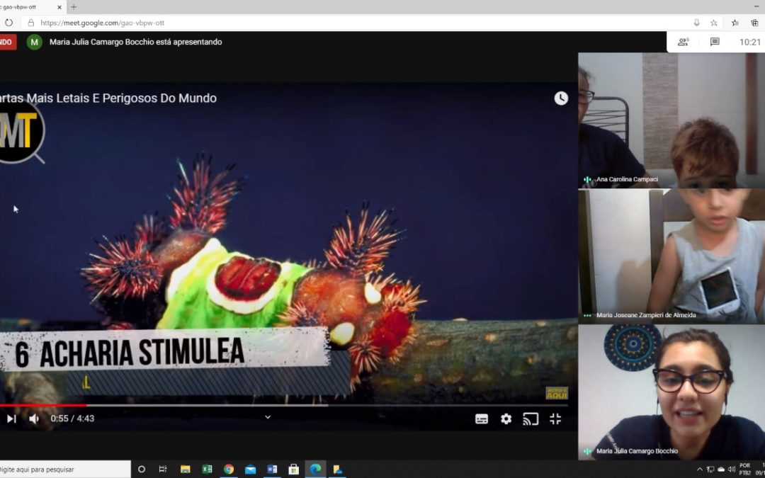Add this page to favorites star
This screenshot has height=478, width=765.
714,23
